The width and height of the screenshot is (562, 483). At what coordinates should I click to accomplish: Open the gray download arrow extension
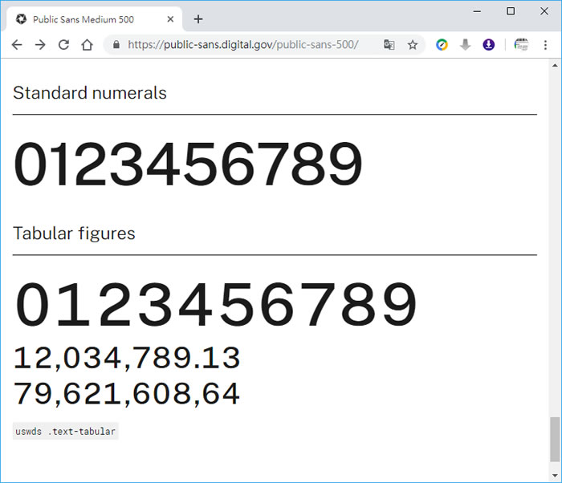coord(465,45)
